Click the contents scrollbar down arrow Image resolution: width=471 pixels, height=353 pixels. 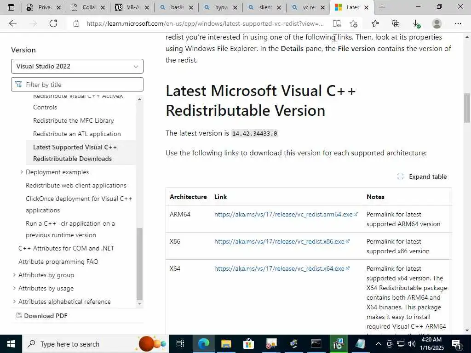pyautogui.click(x=139, y=303)
